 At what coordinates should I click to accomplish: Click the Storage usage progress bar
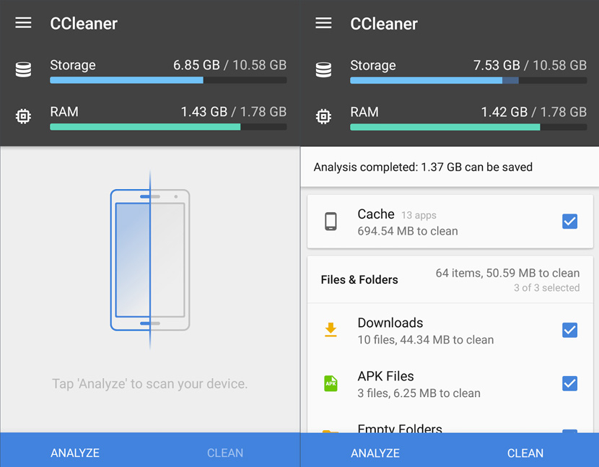[x=168, y=80]
